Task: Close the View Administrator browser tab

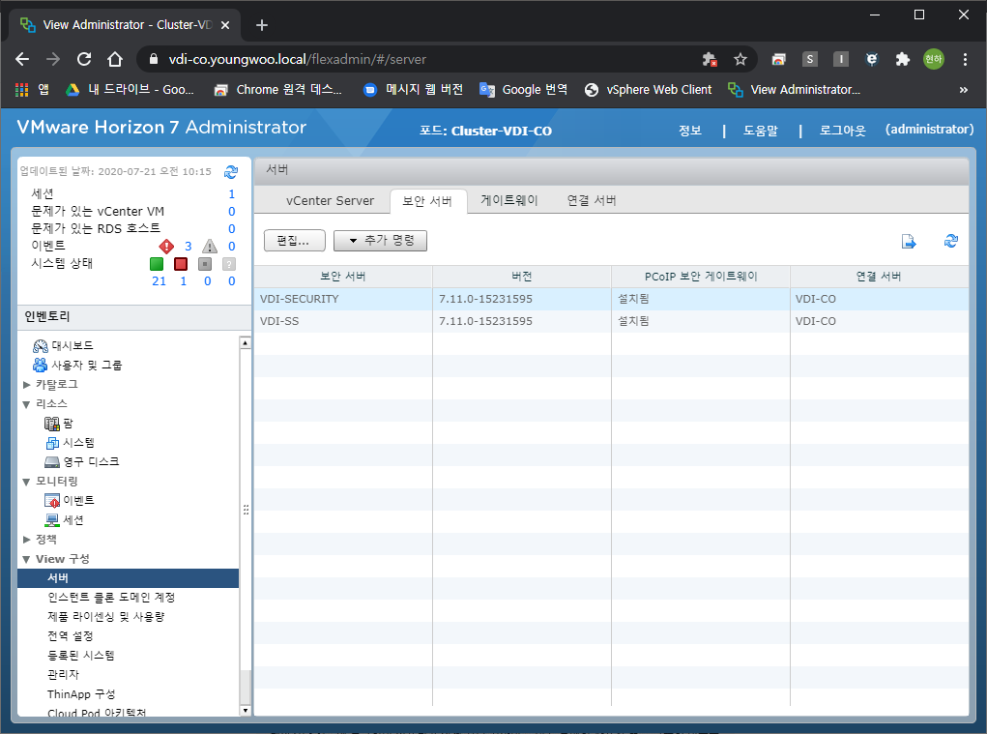Action: pos(225,25)
